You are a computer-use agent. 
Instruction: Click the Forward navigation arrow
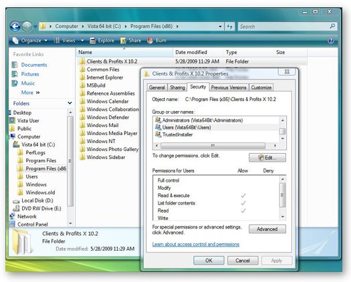coord(27,27)
